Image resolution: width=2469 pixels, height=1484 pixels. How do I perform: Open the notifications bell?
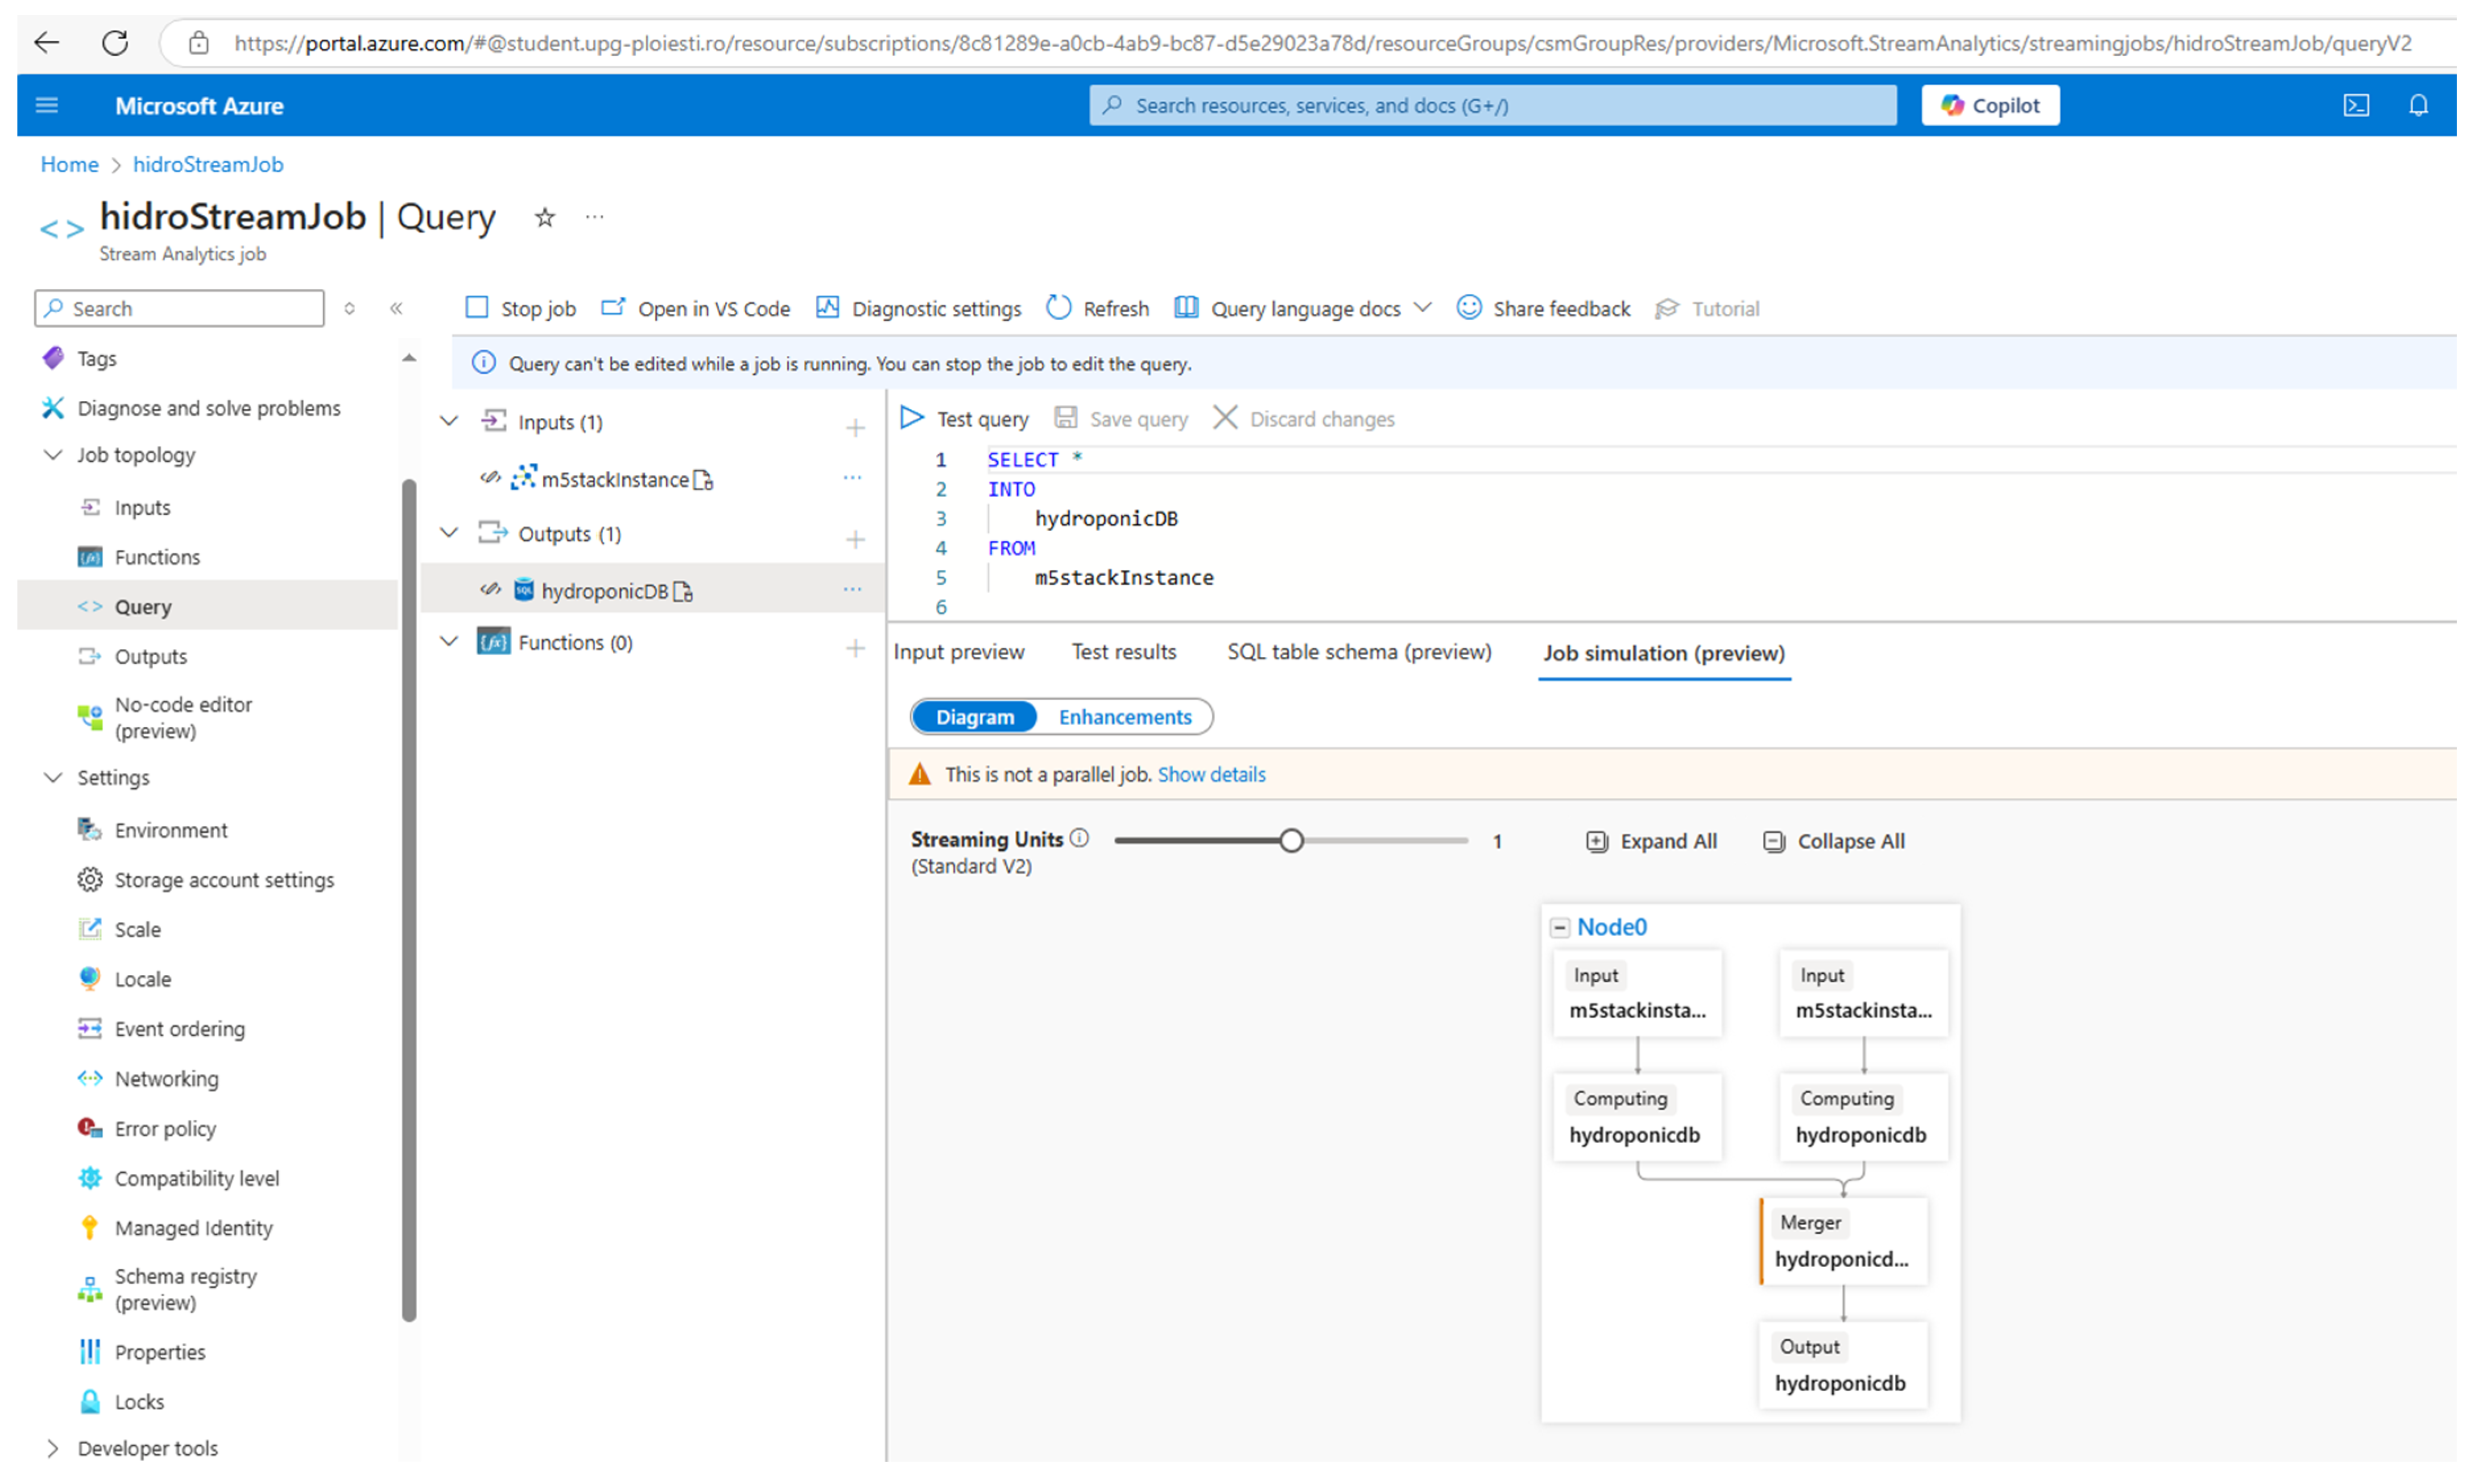[x=2418, y=105]
